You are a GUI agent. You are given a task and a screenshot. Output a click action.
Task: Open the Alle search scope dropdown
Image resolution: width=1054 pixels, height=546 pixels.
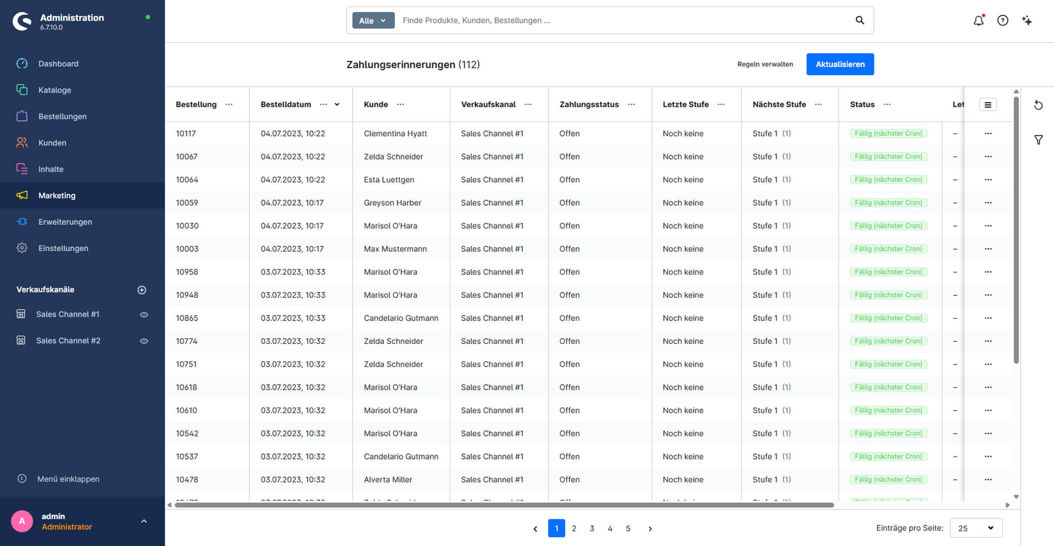click(373, 20)
